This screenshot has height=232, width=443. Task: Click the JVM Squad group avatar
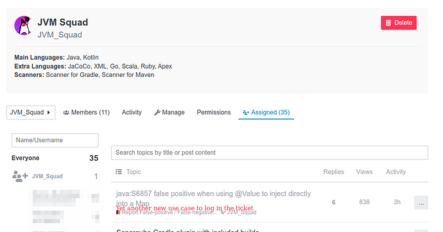pos(22,26)
